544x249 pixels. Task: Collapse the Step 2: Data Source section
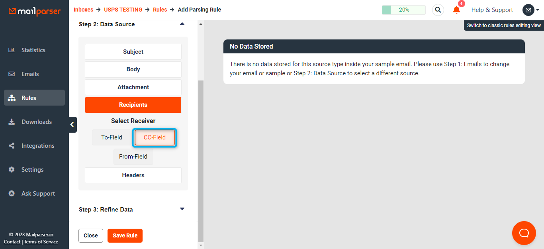182,24
